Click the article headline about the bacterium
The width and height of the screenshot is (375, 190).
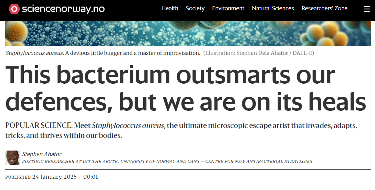pos(186,88)
